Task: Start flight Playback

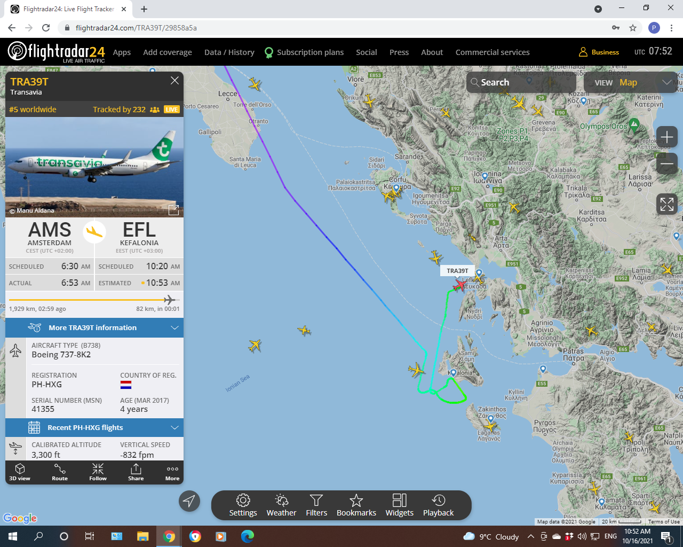Action: [438, 505]
